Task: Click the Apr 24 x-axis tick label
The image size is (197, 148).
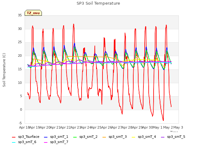Action: [86, 127]
